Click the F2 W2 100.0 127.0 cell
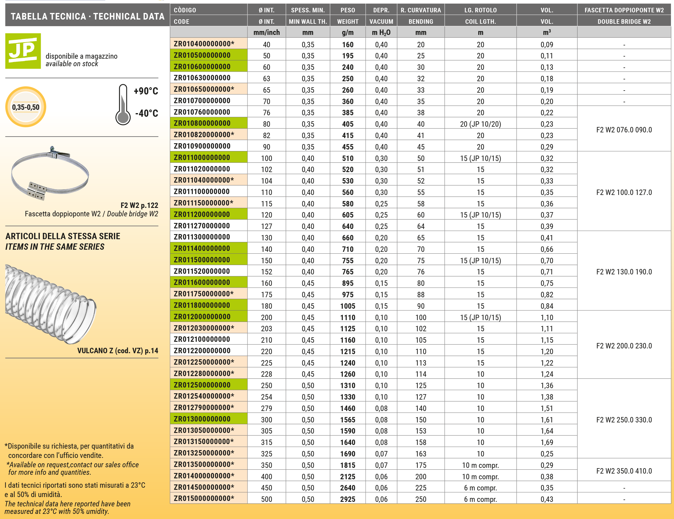The height and width of the screenshot is (519, 674). pos(624,192)
